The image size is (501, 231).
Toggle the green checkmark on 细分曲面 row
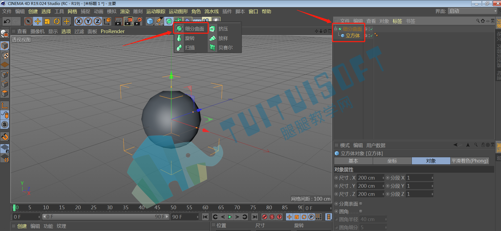coord(371,29)
